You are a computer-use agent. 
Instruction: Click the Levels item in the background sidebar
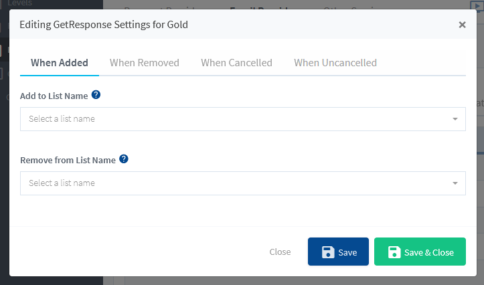click(20, 3)
